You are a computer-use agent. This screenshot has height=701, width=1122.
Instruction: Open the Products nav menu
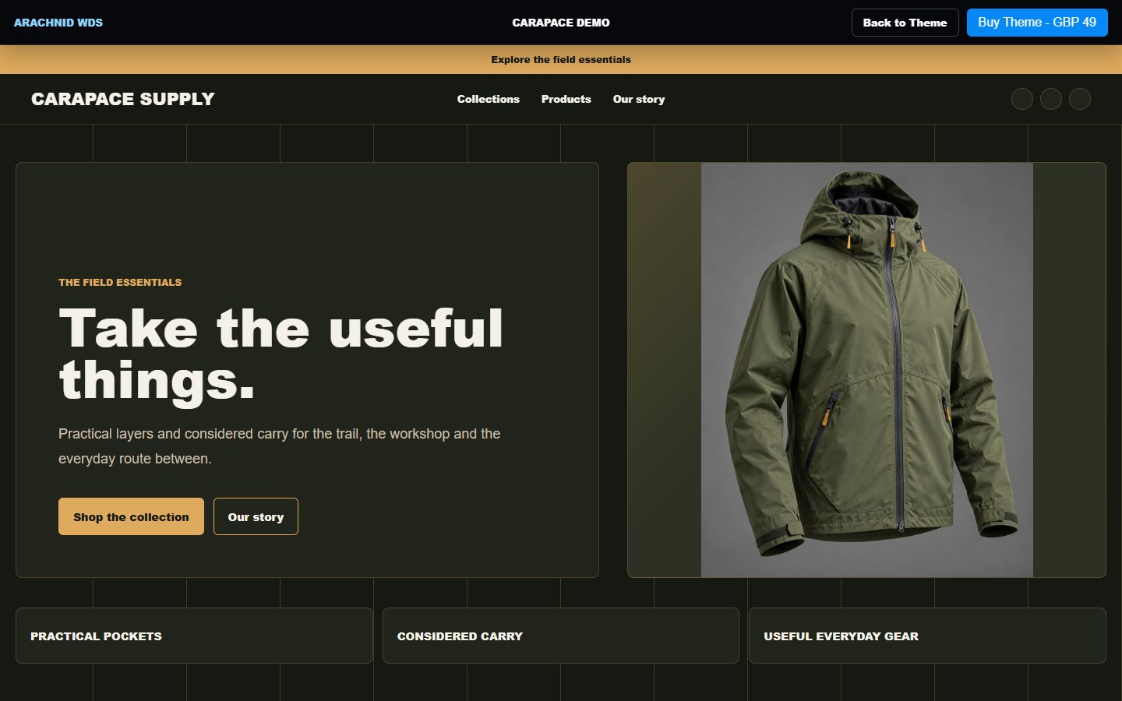(x=566, y=99)
